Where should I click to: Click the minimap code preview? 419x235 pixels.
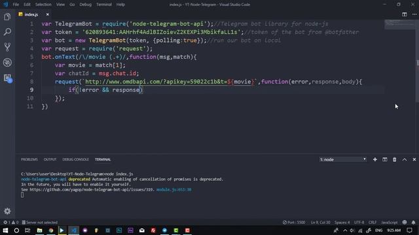(x=399, y=24)
